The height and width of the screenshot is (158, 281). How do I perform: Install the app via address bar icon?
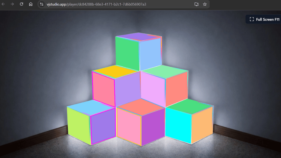pos(197,4)
